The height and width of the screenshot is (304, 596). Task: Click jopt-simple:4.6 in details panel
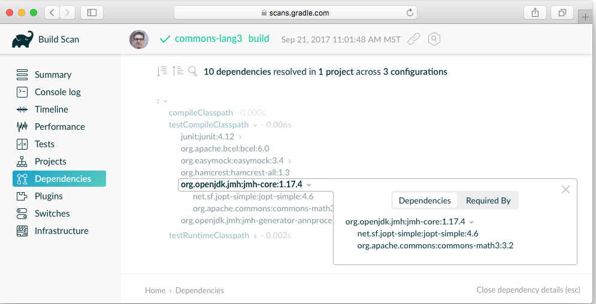(x=417, y=233)
